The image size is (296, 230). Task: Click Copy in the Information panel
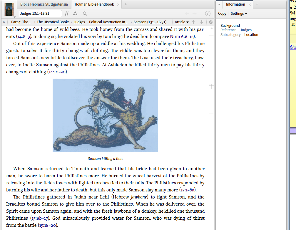click(222, 14)
